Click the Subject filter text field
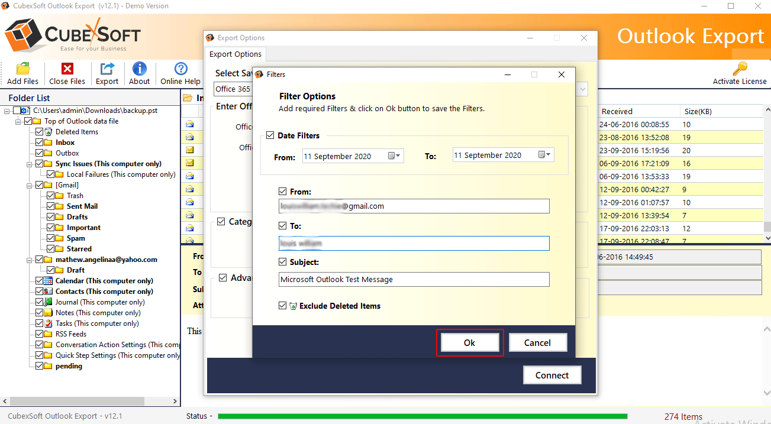This screenshot has width=771, height=424. [x=414, y=279]
